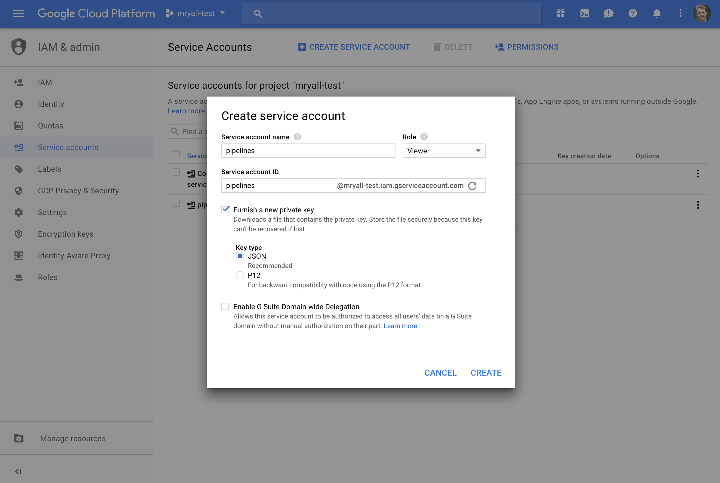Screen dimensions: 720x483
Task: Open options menu for the second service account row
Action: 698,205
